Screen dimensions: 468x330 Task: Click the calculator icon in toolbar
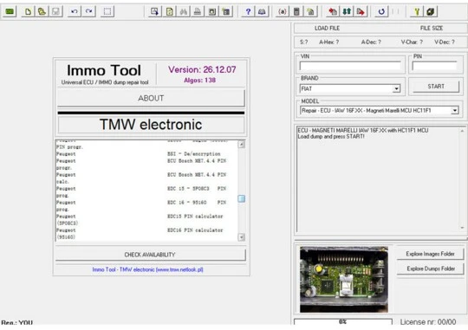pyautogui.click(x=296, y=11)
